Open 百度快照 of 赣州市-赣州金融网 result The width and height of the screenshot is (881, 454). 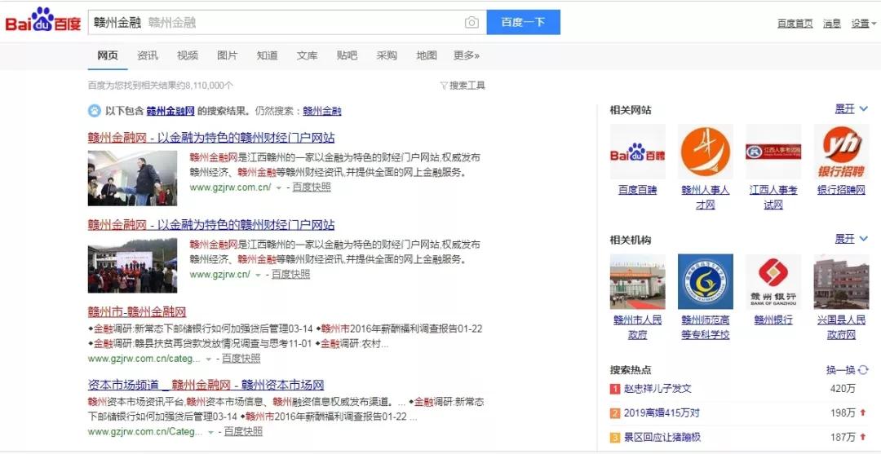click(241, 358)
